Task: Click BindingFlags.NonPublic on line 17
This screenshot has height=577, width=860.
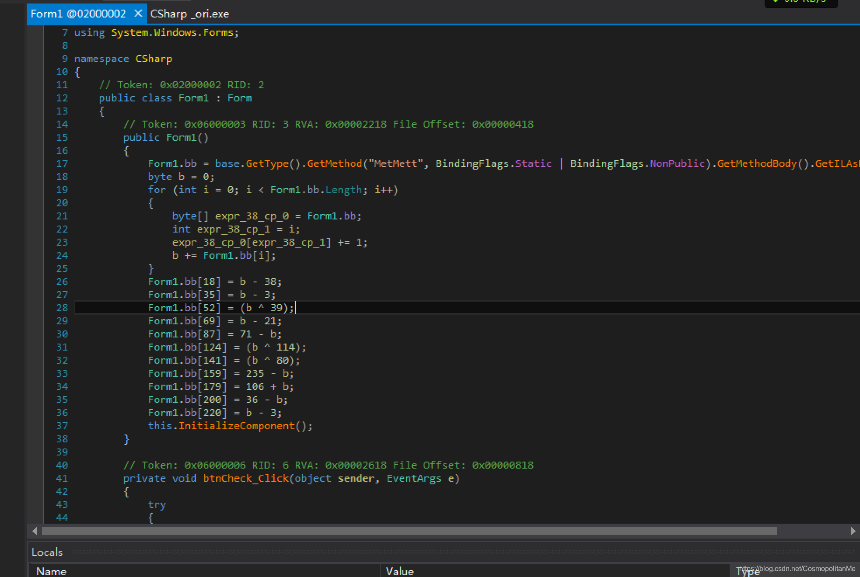Action: pos(637,163)
